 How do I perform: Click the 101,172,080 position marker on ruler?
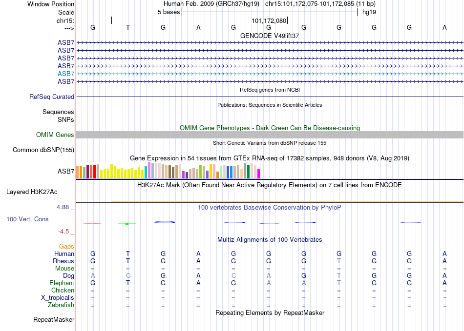pos(269,20)
